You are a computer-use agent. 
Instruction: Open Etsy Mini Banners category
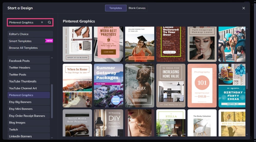pyautogui.click(x=29, y=109)
